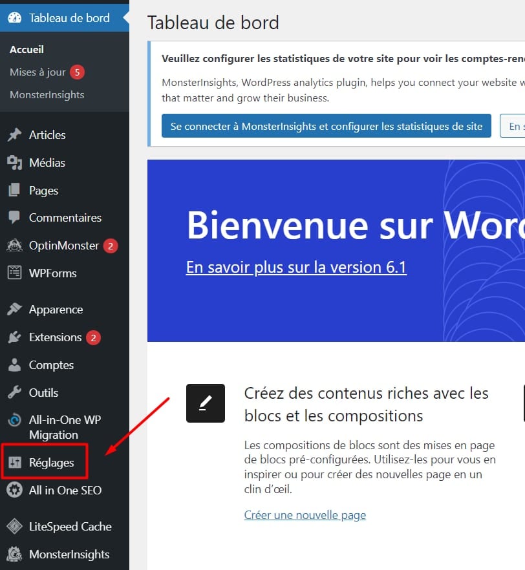Viewport: 525px width, 570px height.
Task: Click the Veuillez configurer les statistiques notice title
Action: 343,59
